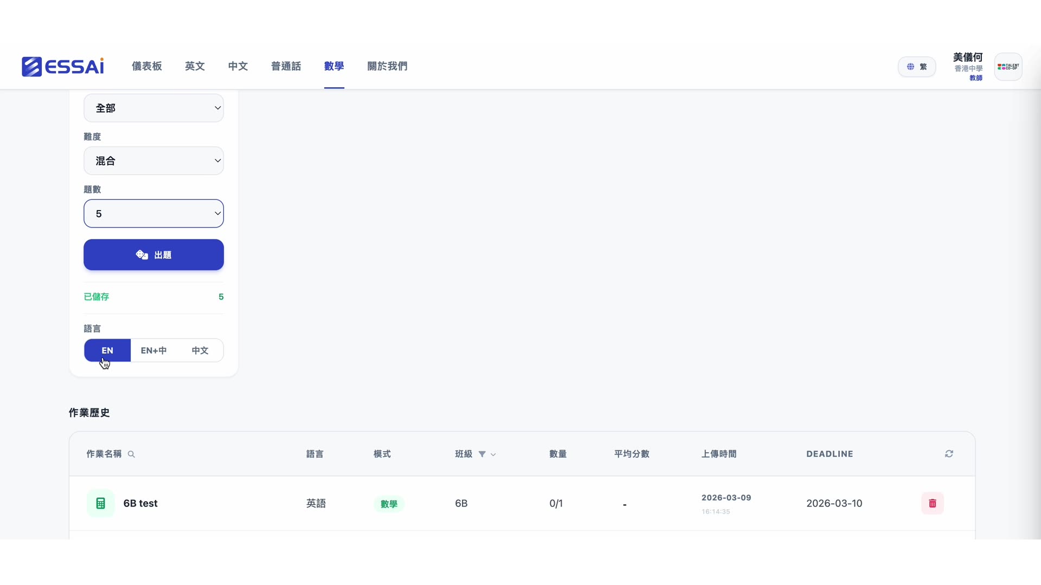Viewport: 1041px width, 585px height.
Task: Change the question count from 5
Action: 153,213
